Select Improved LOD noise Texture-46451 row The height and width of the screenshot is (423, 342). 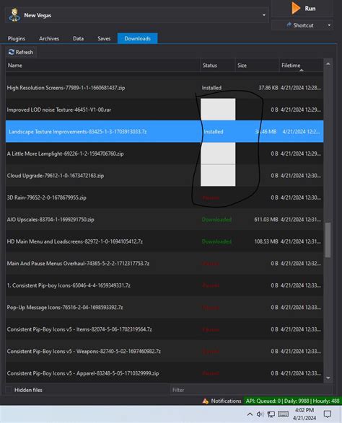pos(165,110)
